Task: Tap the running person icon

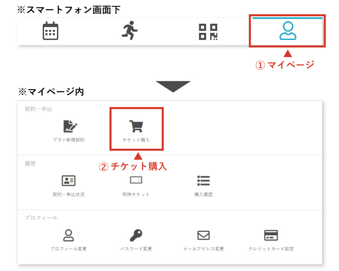Action: point(129,31)
